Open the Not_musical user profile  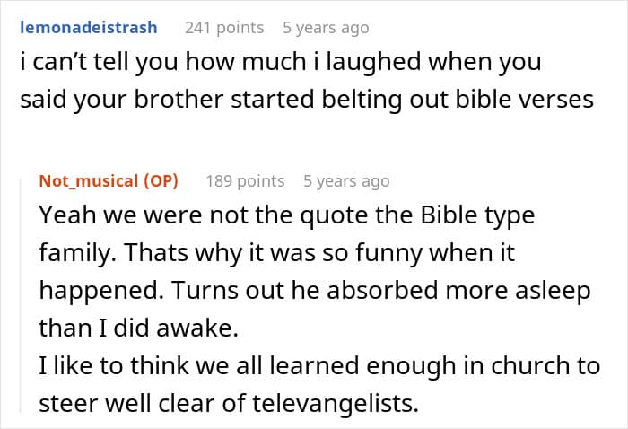point(89,181)
